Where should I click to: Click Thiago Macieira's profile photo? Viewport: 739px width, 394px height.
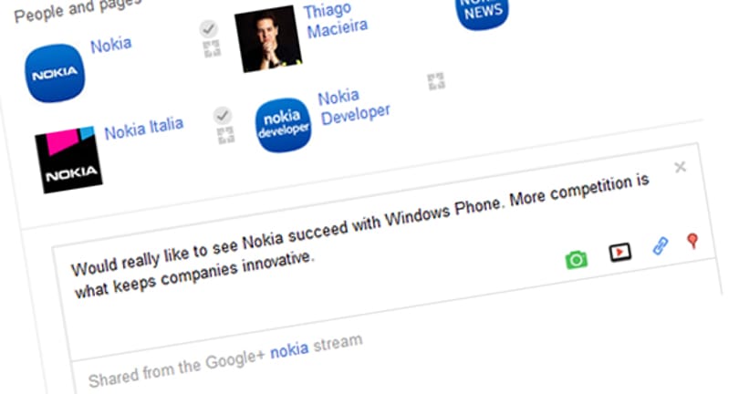click(x=268, y=38)
